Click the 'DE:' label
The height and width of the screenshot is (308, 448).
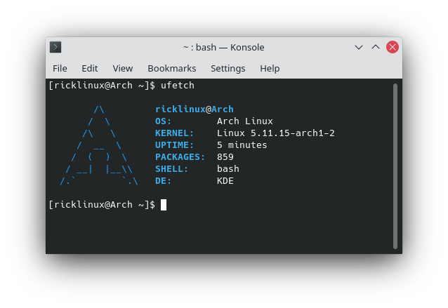163,181
